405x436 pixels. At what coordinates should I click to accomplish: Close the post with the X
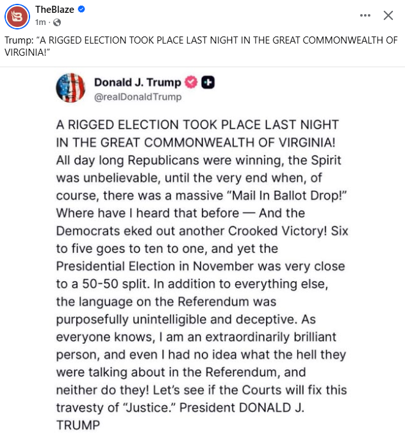pyautogui.click(x=388, y=15)
